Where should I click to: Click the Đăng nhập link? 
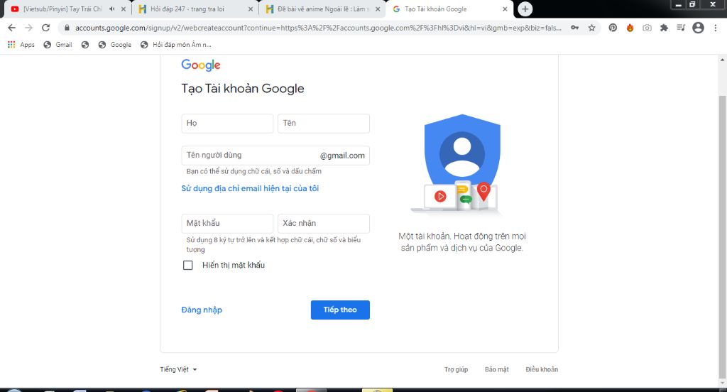point(202,310)
